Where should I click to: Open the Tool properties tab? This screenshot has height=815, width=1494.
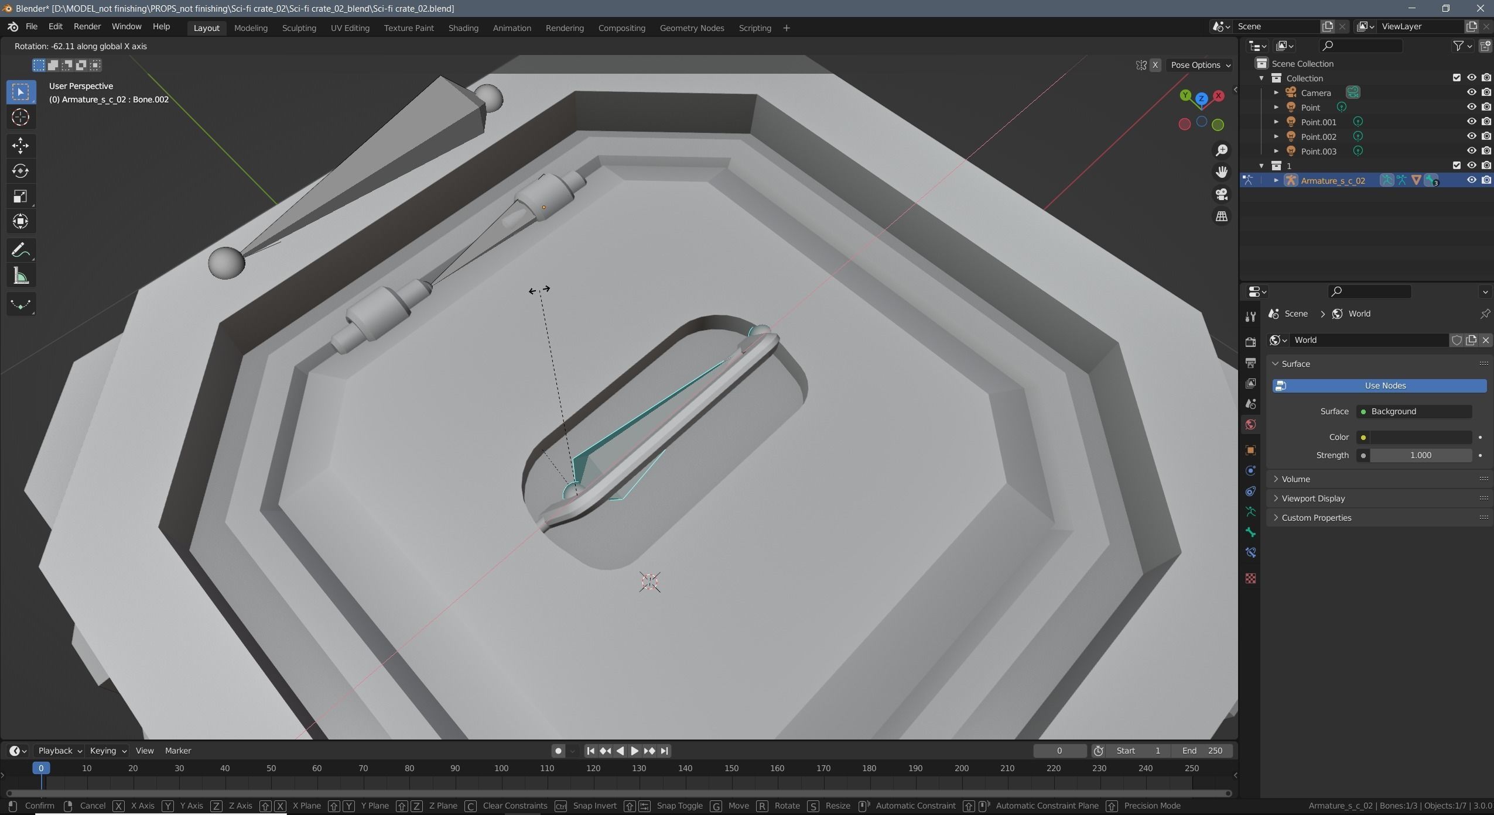pos(1250,317)
